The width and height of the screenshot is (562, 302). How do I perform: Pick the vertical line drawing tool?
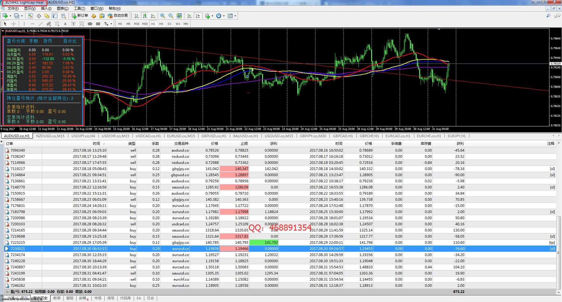click(x=24, y=24)
